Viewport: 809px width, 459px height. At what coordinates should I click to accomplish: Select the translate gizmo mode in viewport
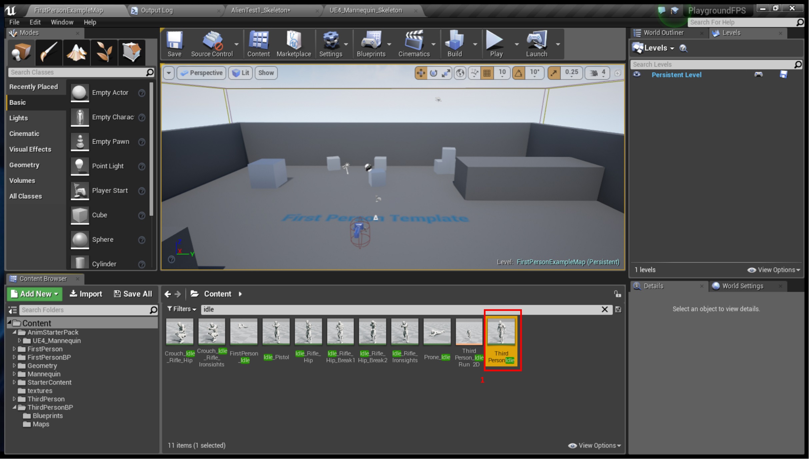click(x=421, y=73)
